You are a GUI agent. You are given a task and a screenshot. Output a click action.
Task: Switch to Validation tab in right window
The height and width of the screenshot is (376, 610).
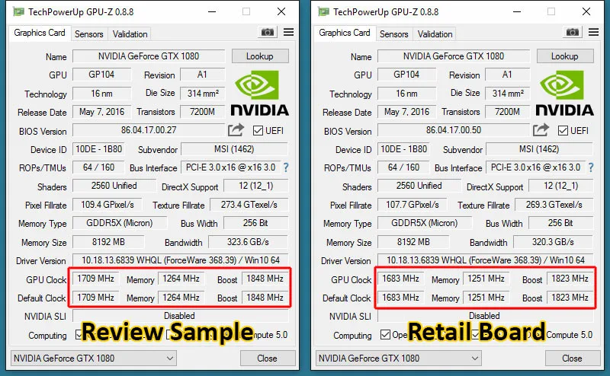435,34
